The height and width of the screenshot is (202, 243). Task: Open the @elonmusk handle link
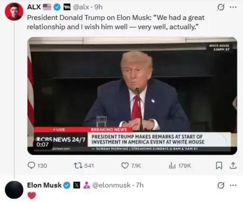111,185
